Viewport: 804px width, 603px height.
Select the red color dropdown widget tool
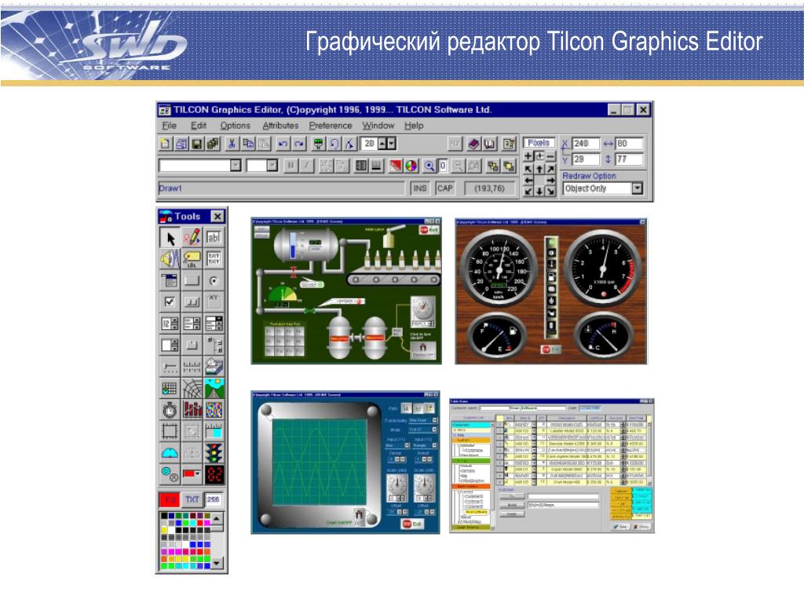coord(192,474)
